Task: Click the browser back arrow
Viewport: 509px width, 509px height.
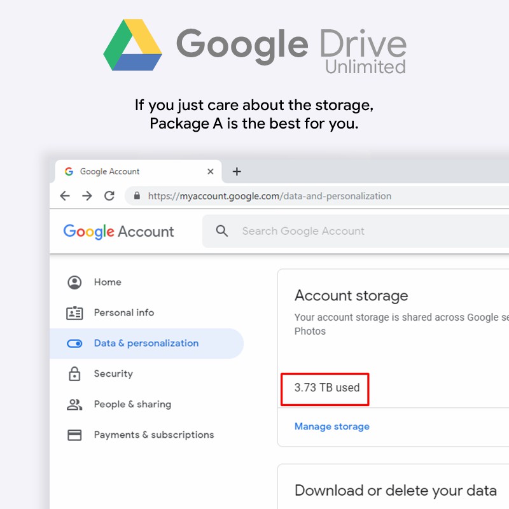Action: 65,196
